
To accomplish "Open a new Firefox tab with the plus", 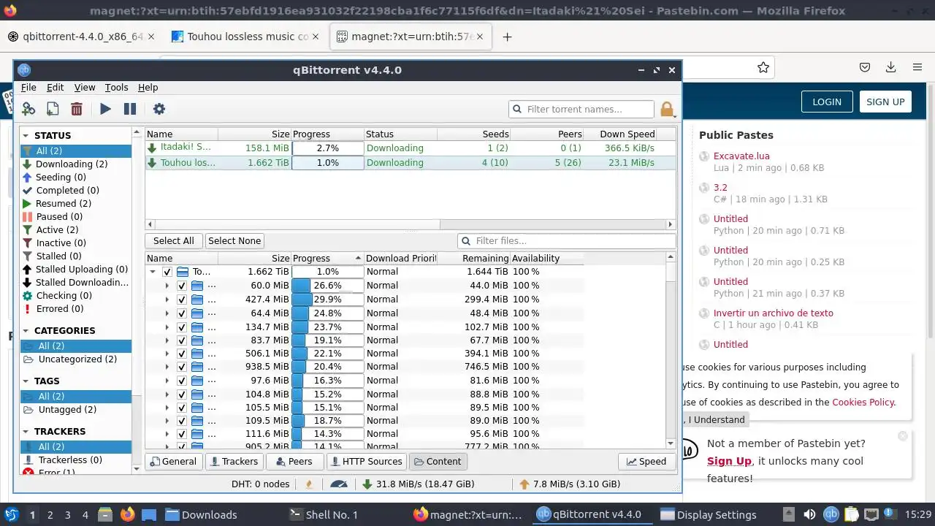I will click(507, 37).
